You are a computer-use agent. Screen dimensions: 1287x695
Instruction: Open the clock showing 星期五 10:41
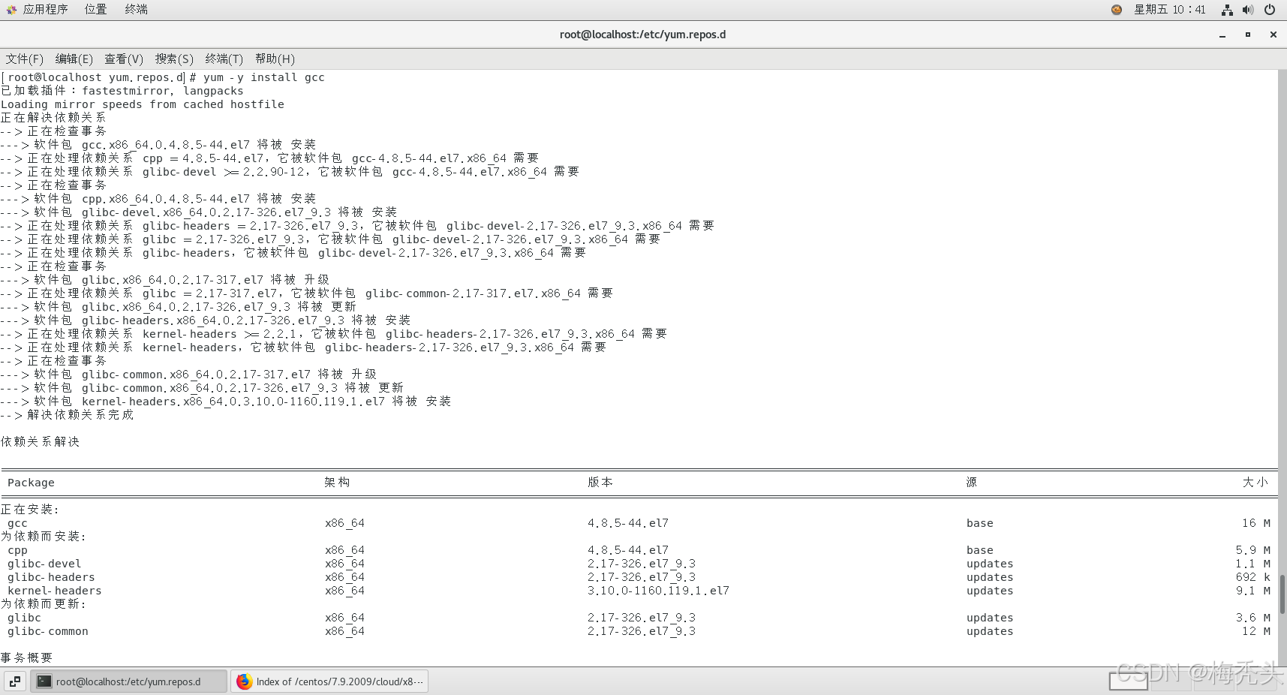pyautogui.click(x=1169, y=10)
